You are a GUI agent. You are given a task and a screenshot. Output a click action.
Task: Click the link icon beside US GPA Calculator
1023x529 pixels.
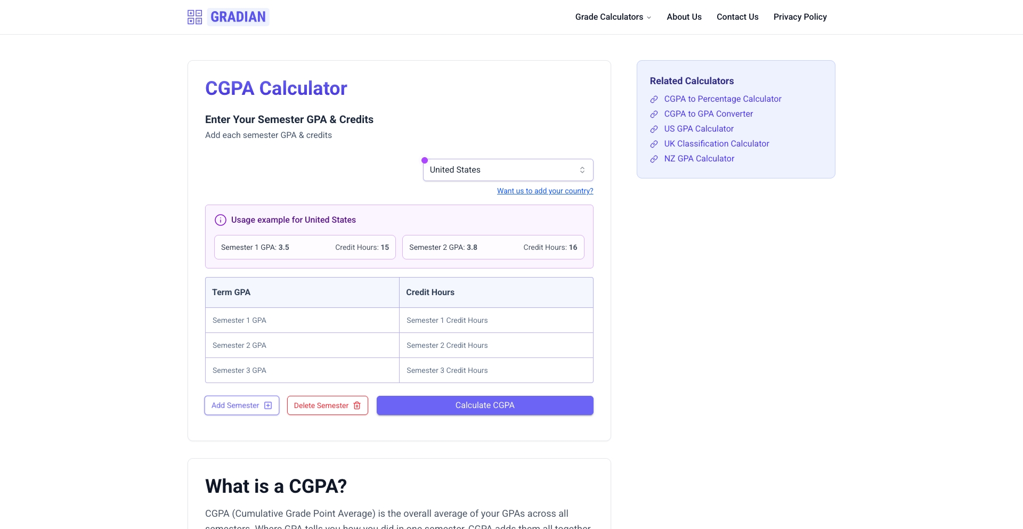[653, 129]
